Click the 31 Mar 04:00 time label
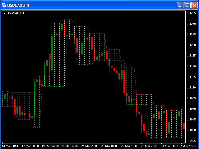This screenshot has width=199, height=149. click(170, 146)
